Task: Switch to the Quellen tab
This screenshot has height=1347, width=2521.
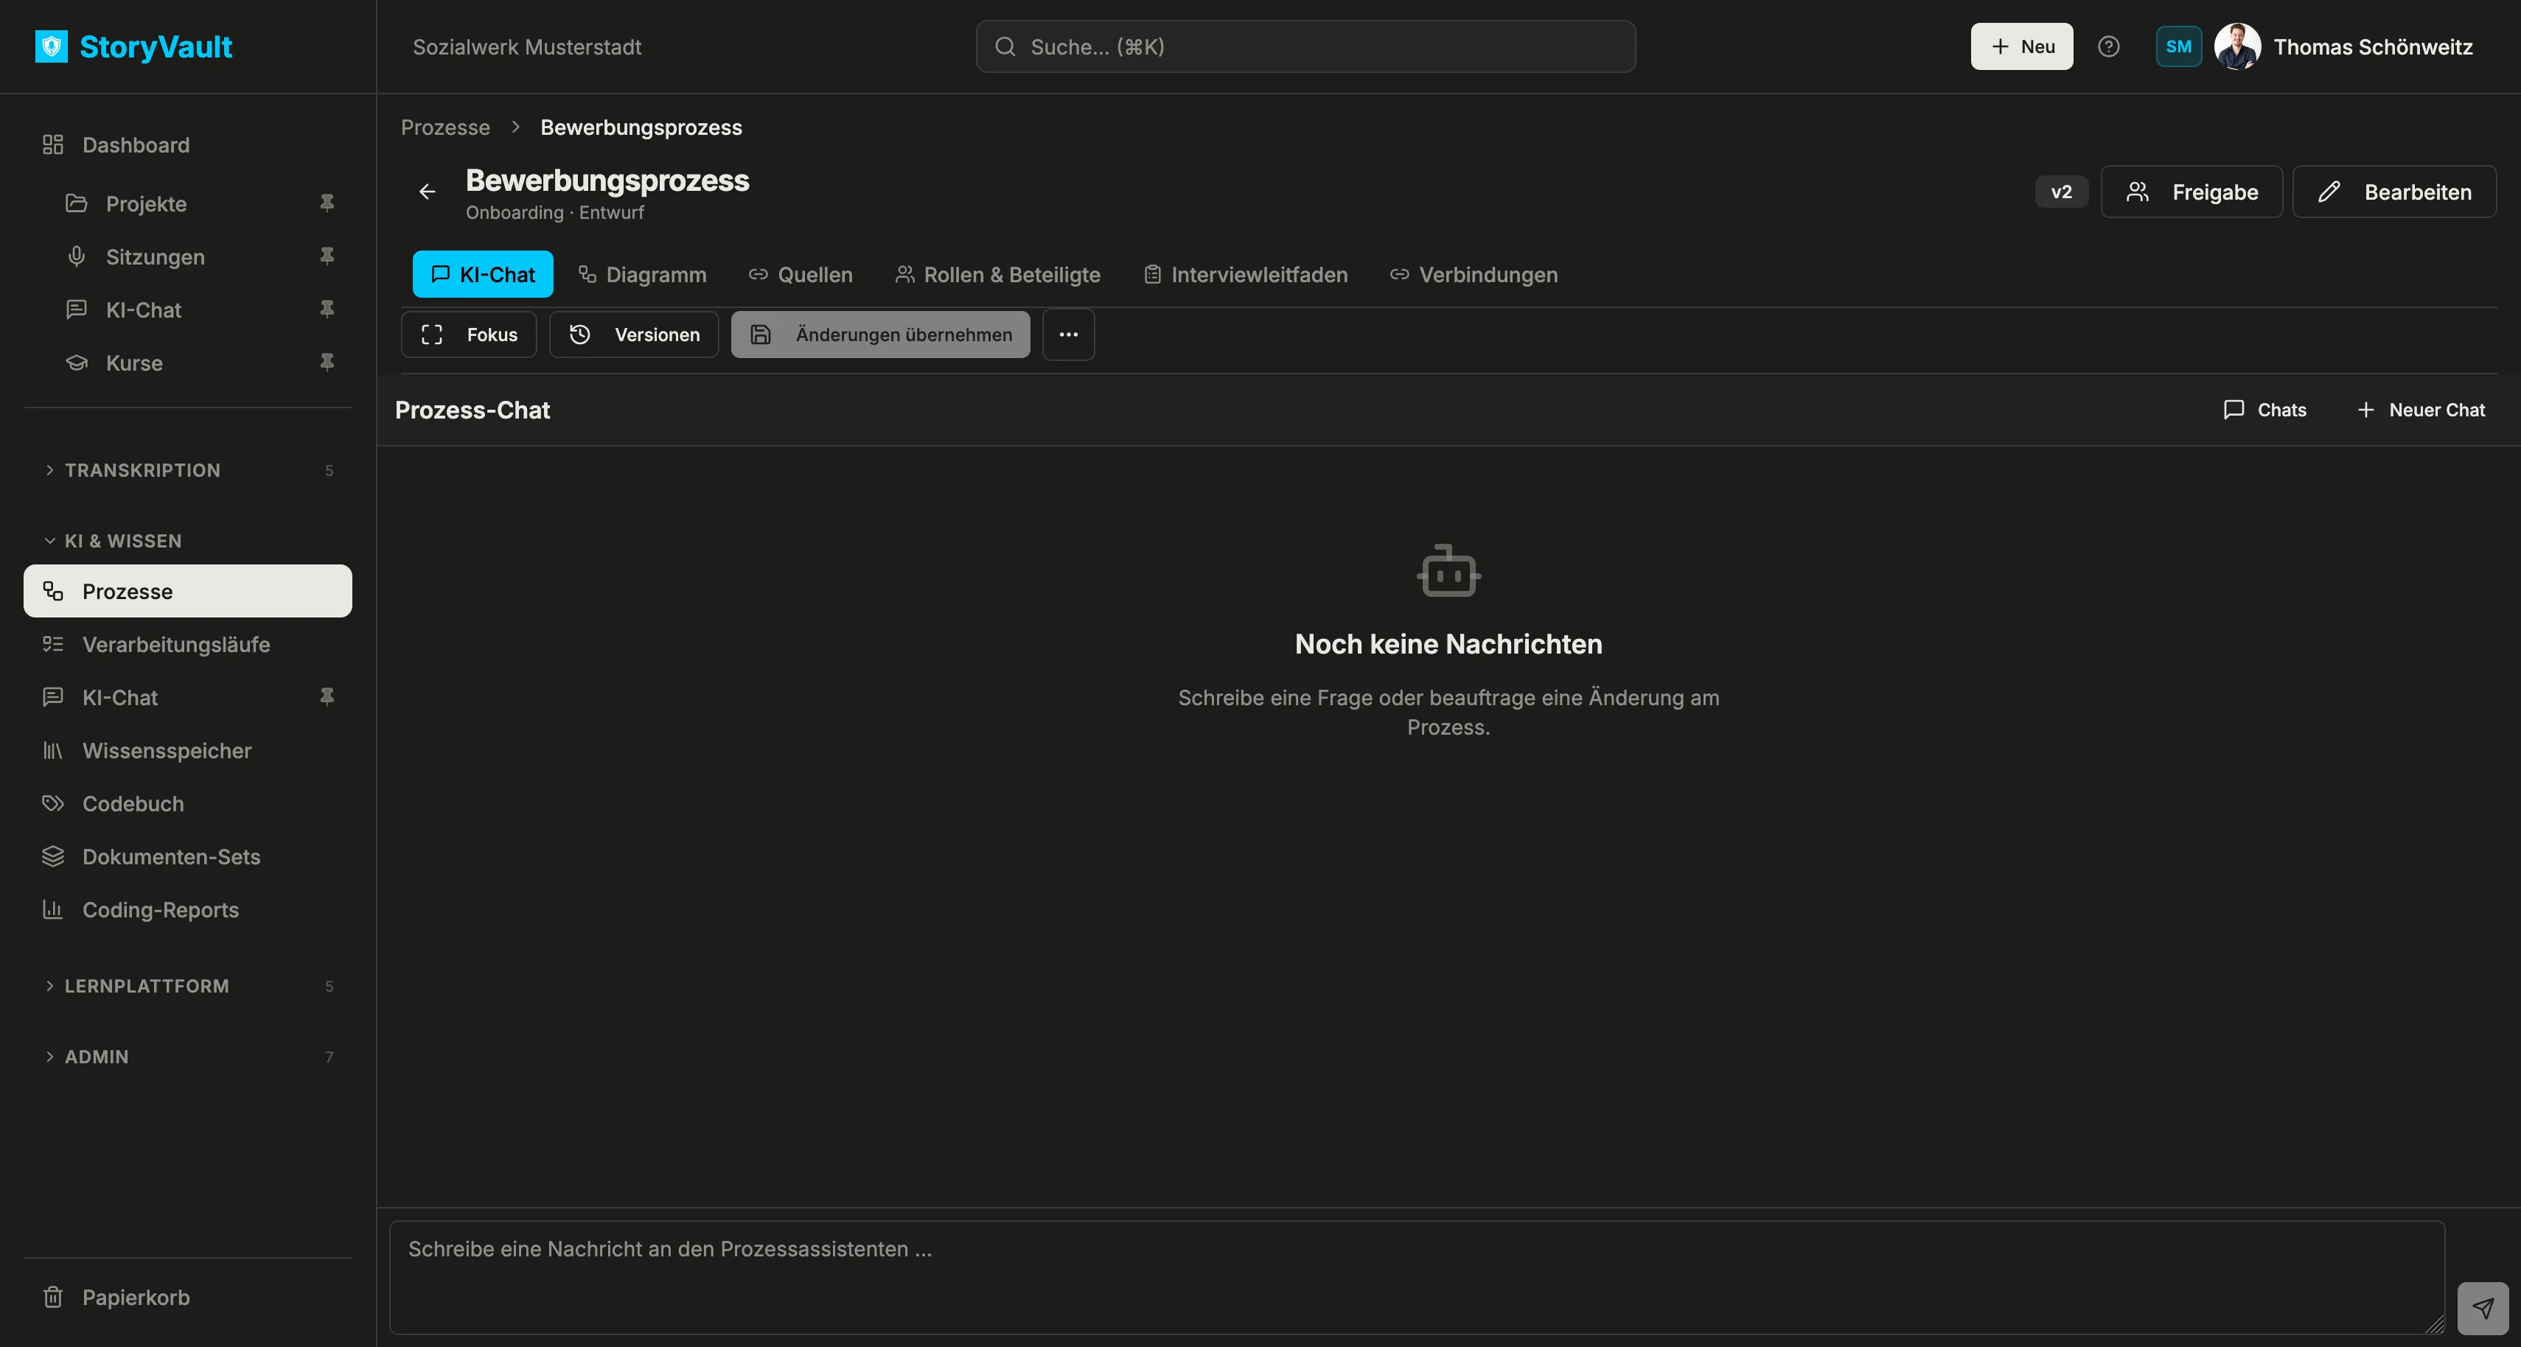Action: [x=801, y=275]
